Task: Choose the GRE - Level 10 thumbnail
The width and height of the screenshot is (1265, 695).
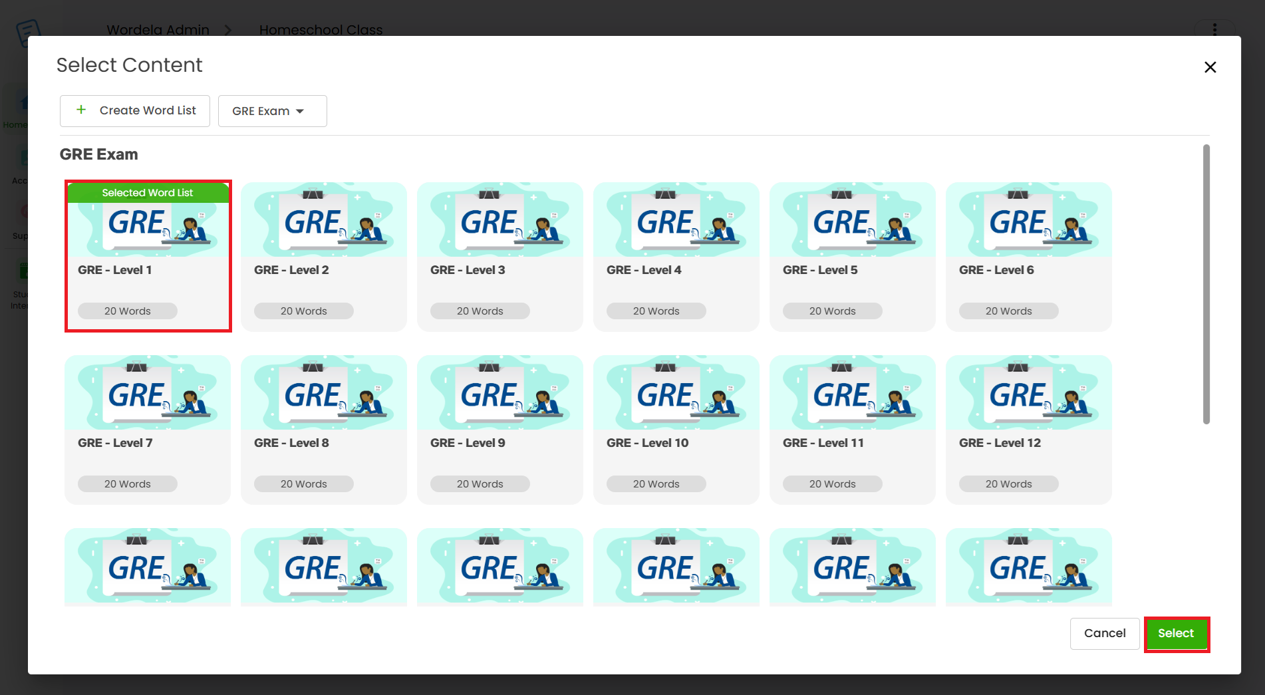Action: point(676,392)
